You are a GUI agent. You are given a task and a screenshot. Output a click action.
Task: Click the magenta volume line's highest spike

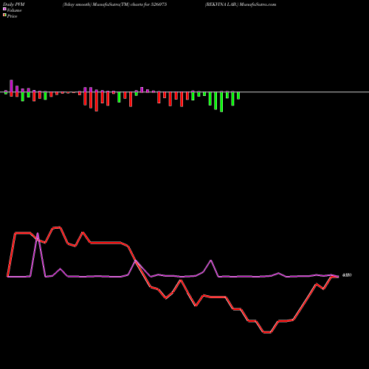[38, 233]
